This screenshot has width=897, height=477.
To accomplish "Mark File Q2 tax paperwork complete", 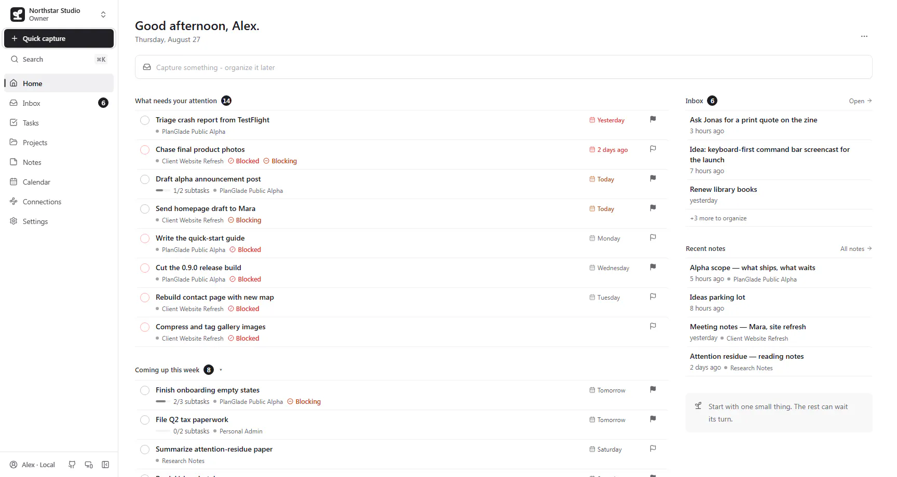I will pos(145,420).
